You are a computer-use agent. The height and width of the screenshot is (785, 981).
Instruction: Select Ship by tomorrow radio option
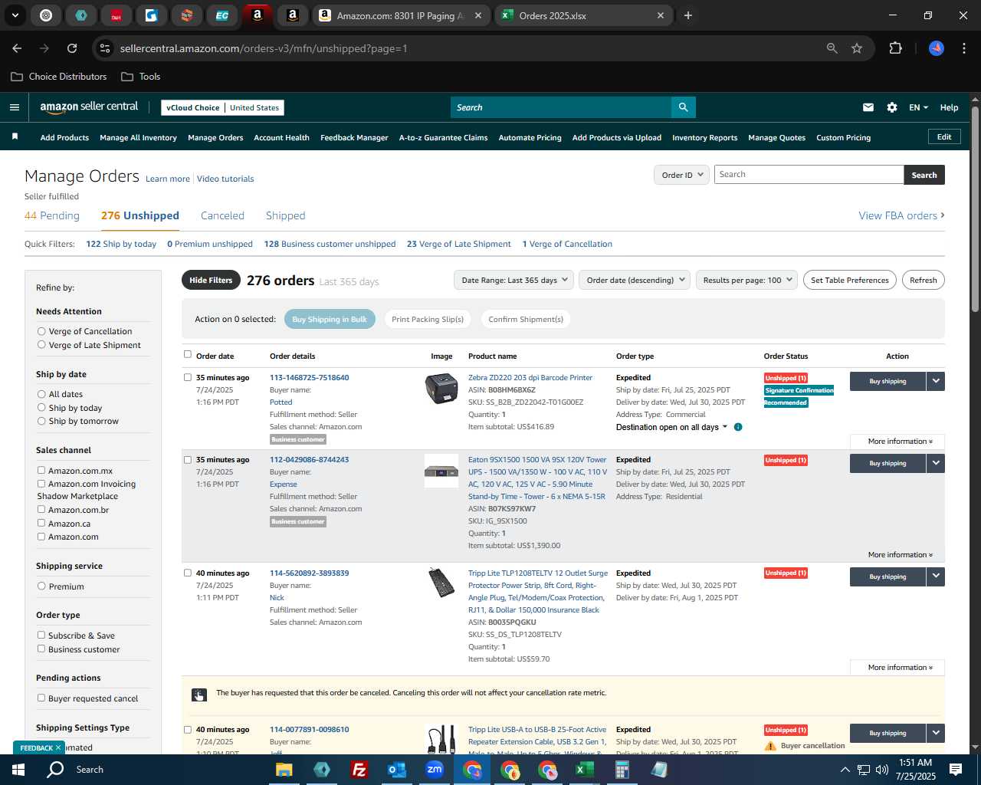pos(41,421)
